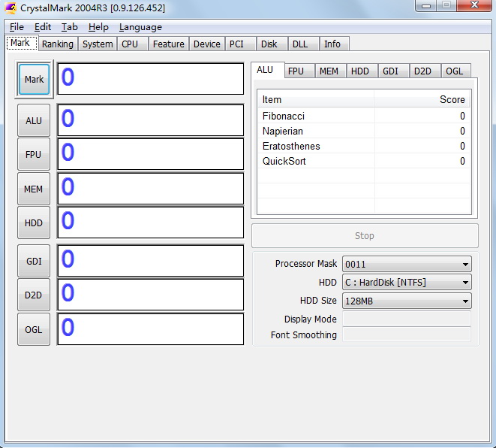Image resolution: width=496 pixels, height=448 pixels.
Task: Close the CrystalMark window
Action: point(473,5)
